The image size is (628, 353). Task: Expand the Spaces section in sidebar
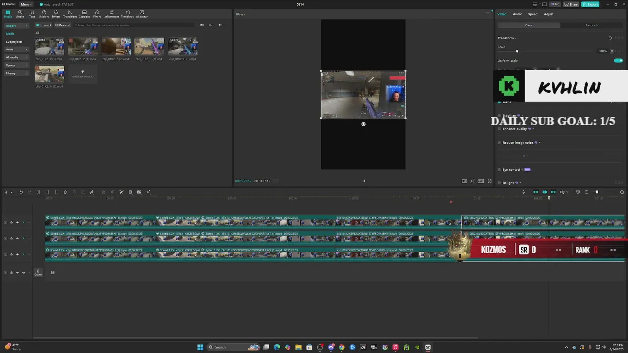pyautogui.click(x=17, y=65)
